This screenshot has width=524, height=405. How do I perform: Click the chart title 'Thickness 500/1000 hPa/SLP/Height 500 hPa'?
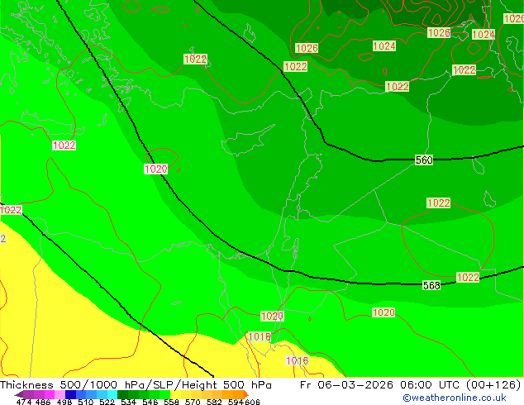pos(136,384)
